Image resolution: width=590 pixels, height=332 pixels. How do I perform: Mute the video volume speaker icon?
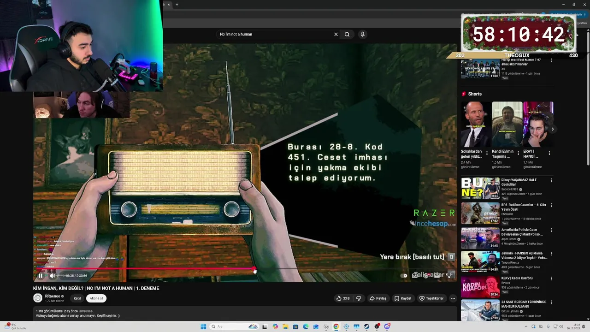click(52, 276)
